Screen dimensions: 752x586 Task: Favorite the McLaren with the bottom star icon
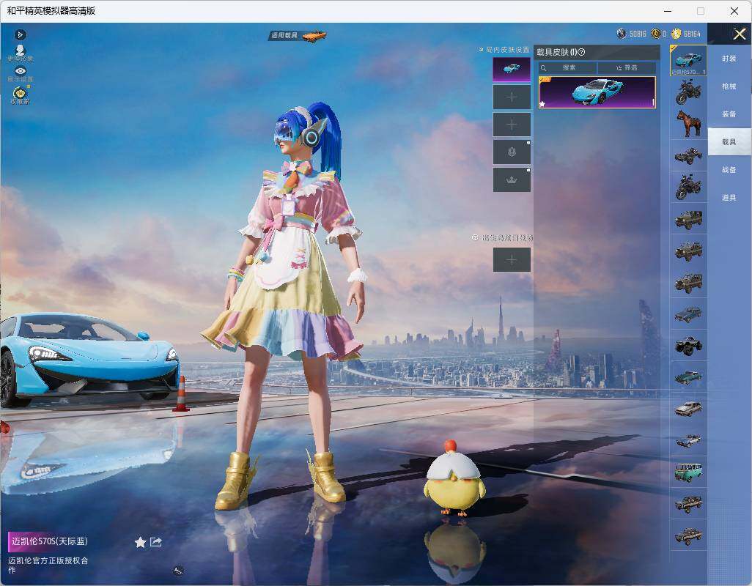pyautogui.click(x=140, y=542)
